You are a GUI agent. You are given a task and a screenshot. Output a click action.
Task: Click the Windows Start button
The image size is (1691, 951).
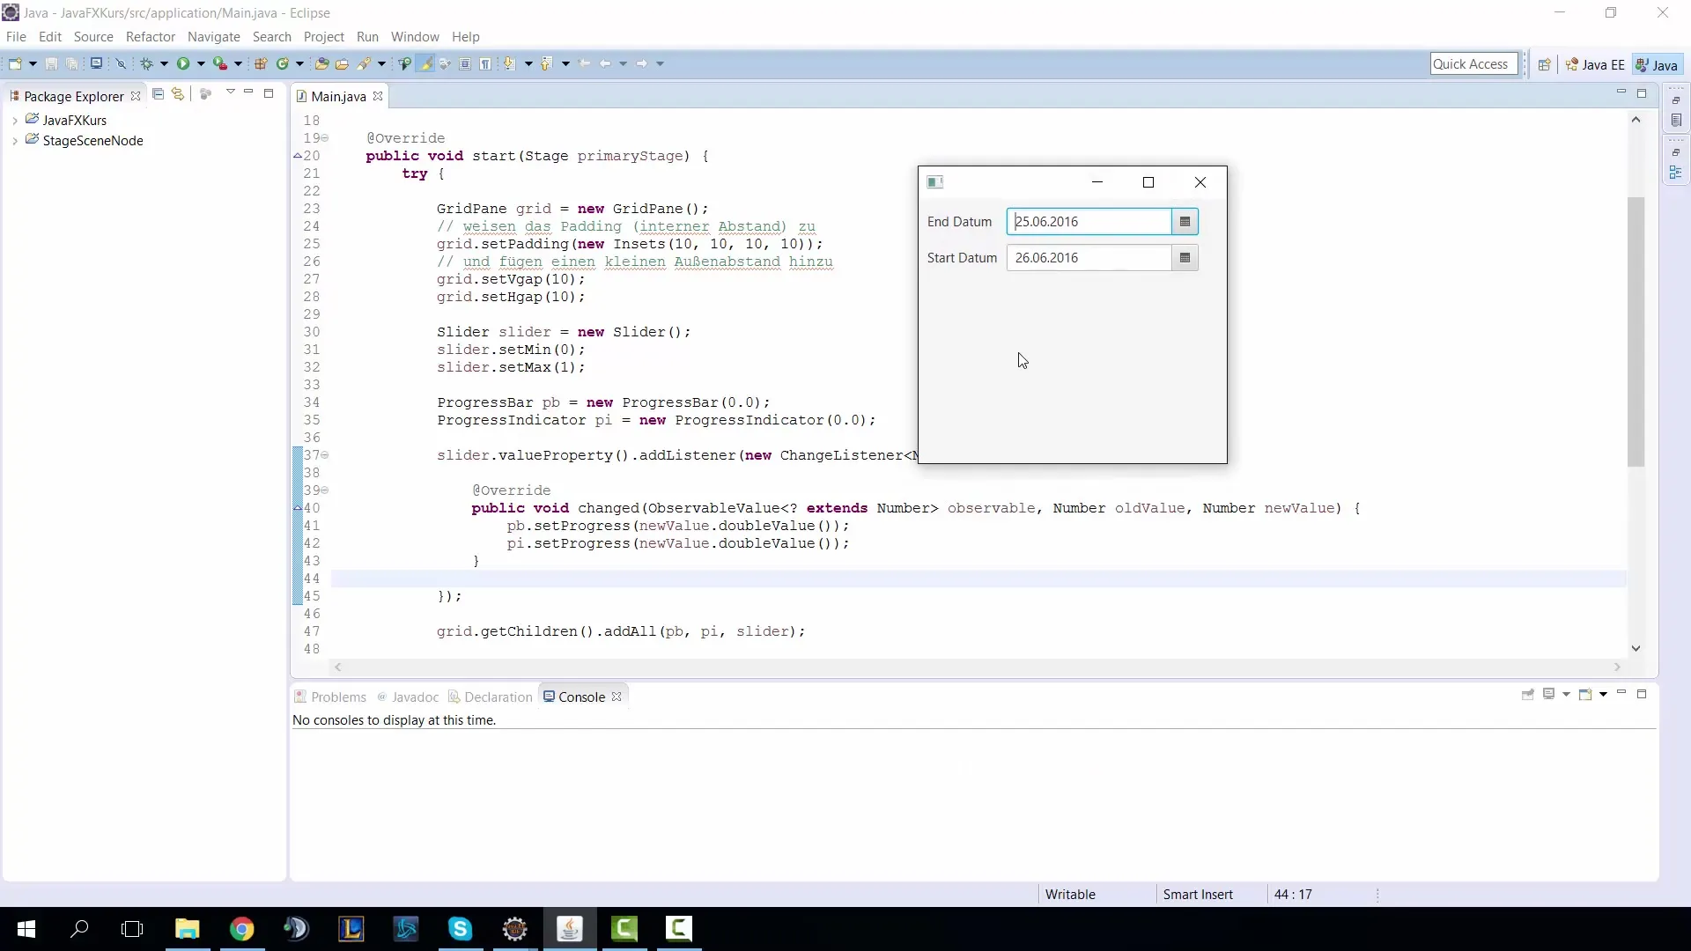[26, 929]
